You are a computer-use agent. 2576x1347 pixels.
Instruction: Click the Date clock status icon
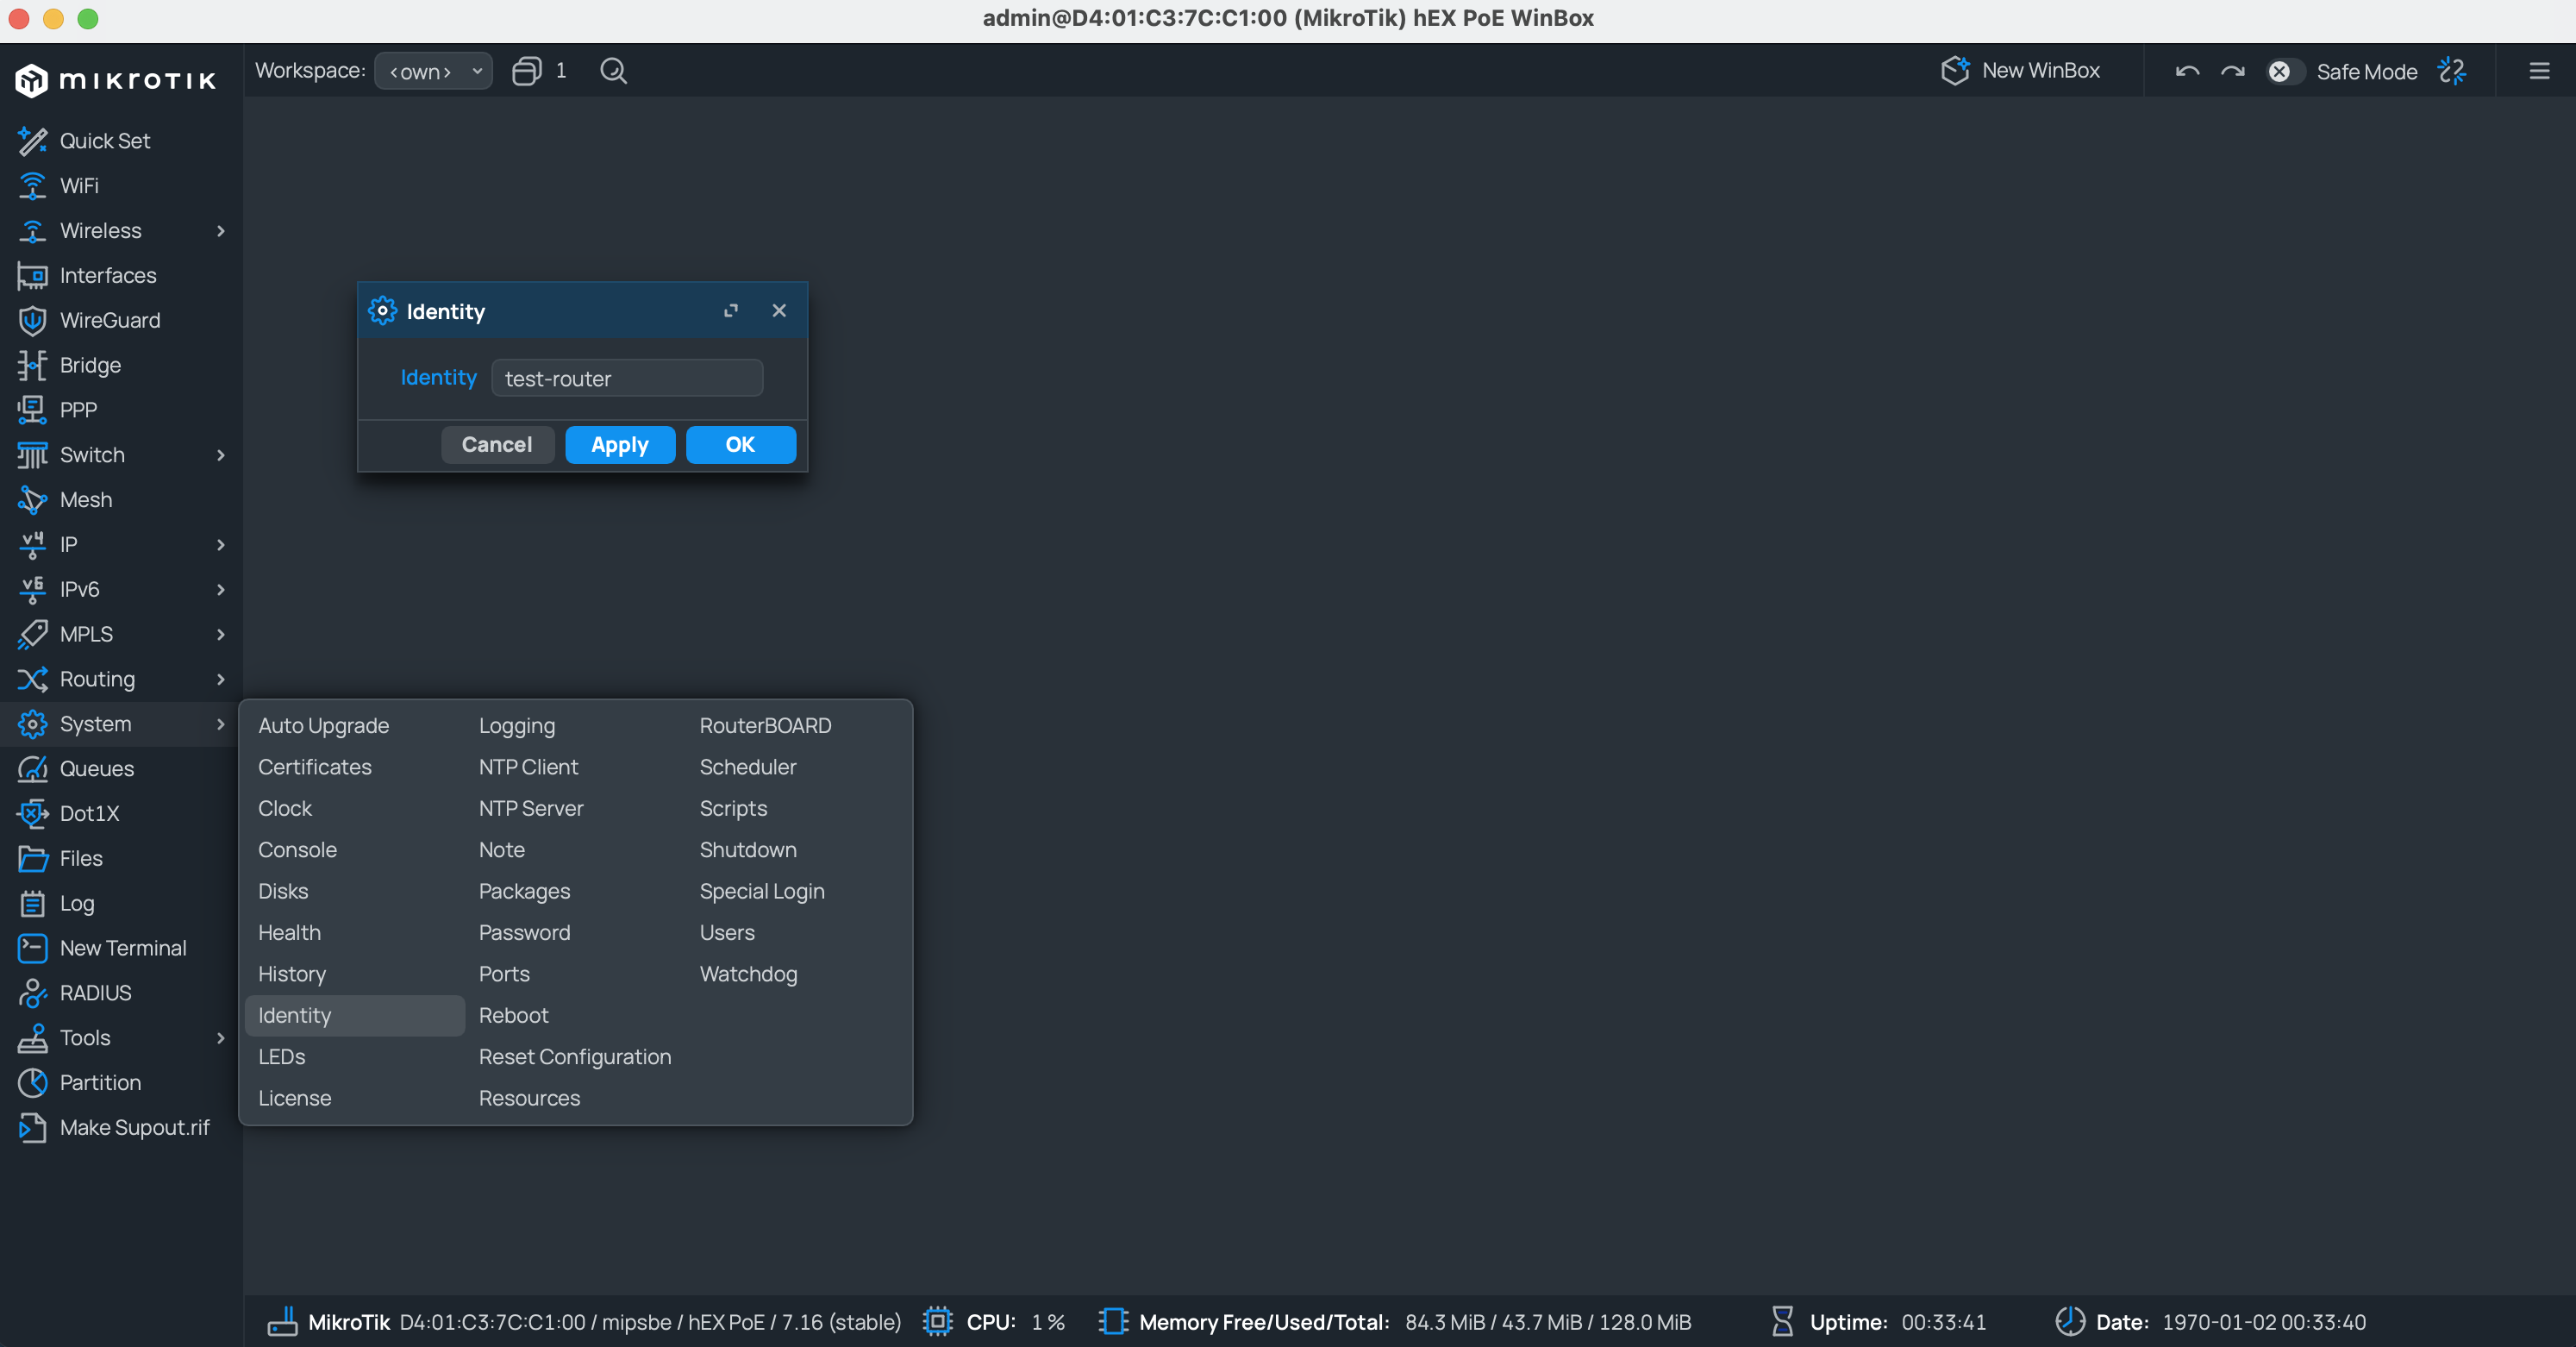pyautogui.click(x=2070, y=1322)
